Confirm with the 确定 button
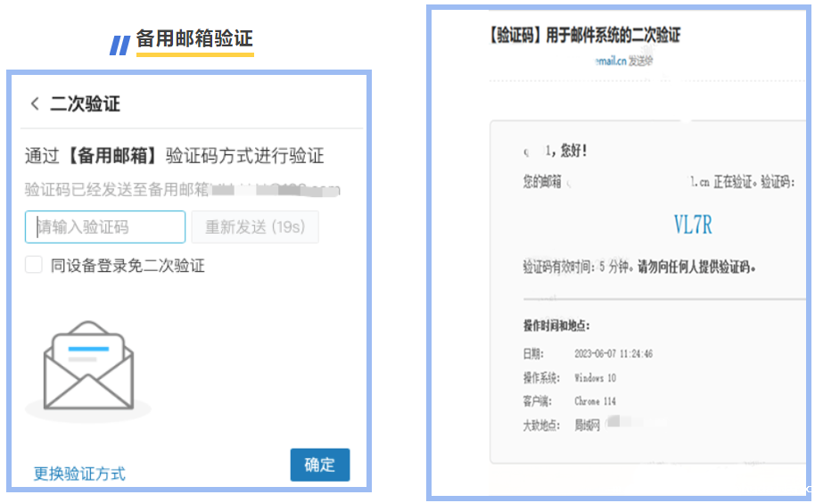Image resolution: width=815 pixels, height=503 pixels. pos(319,465)
